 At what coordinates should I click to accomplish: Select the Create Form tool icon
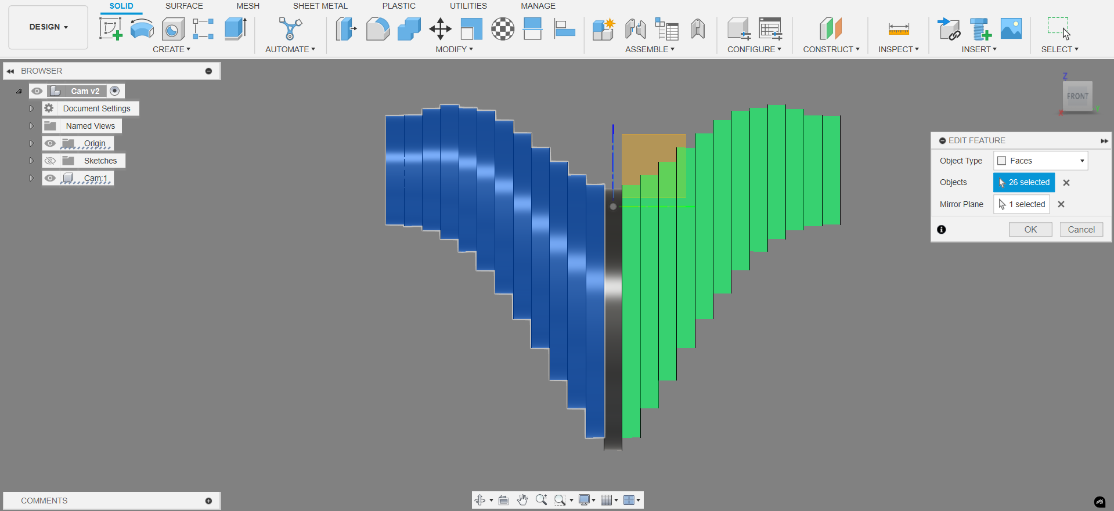pyautogui.click(x=142, y=28)
